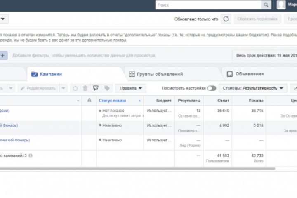
Task: Click the warning triangle column header
Action: point(89,100)
